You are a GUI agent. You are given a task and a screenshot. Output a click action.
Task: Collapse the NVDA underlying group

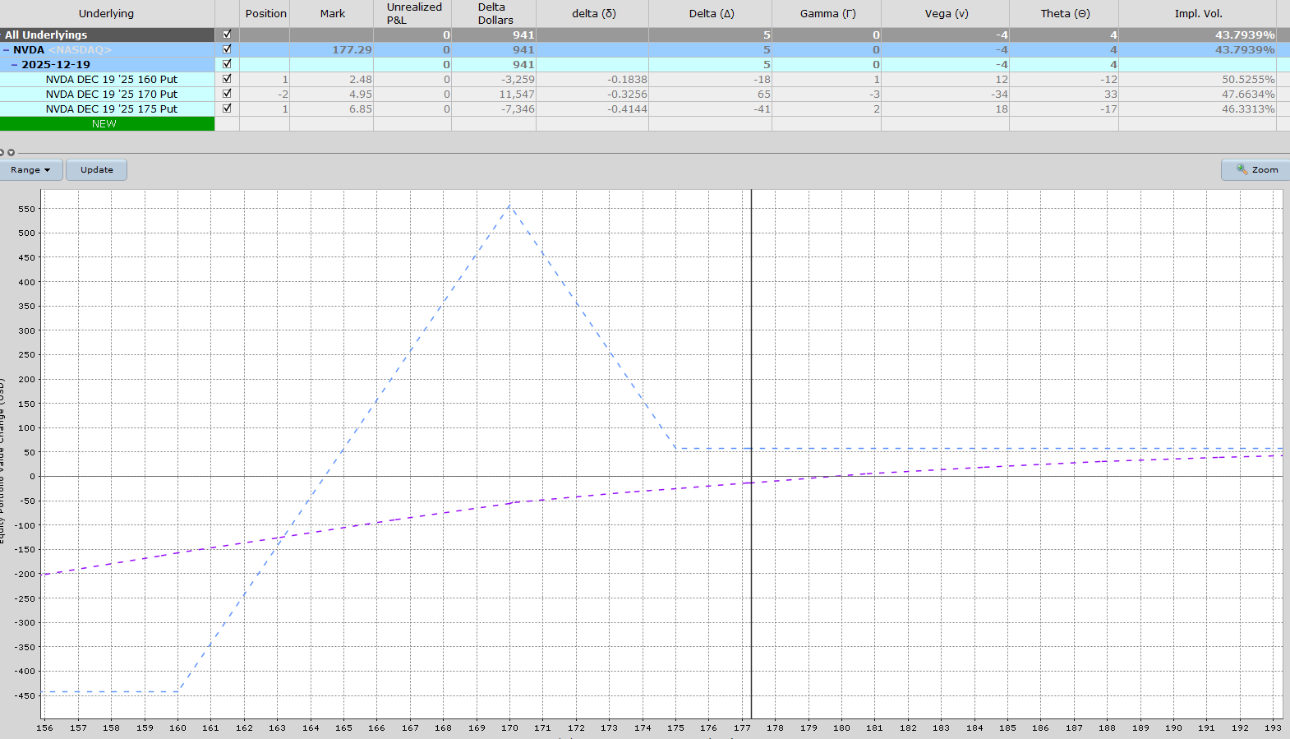click(x=7, y=50)
